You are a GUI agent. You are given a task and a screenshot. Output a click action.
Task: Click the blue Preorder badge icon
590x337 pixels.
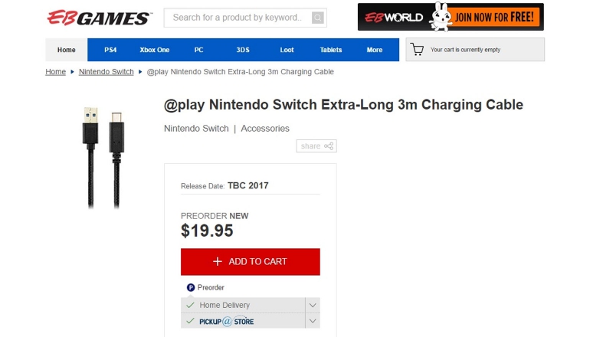click(191, 288)
